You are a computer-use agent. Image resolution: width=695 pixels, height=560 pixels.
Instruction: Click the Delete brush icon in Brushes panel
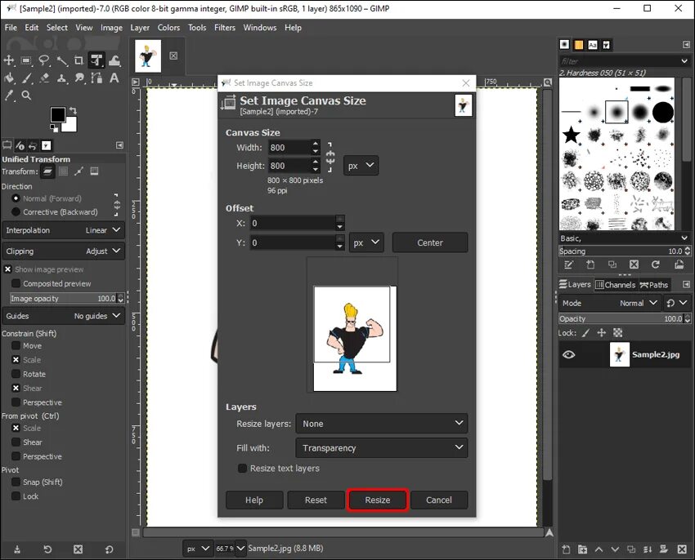[x=634, y=264]
